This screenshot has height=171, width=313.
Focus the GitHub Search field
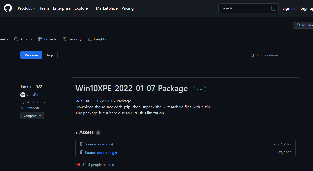pos(248,8)
